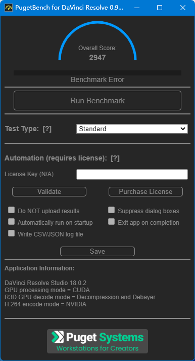This screenshot has width=195, height=361.
Task: Minimize the PugetBench window
Action: coord(137,8)
